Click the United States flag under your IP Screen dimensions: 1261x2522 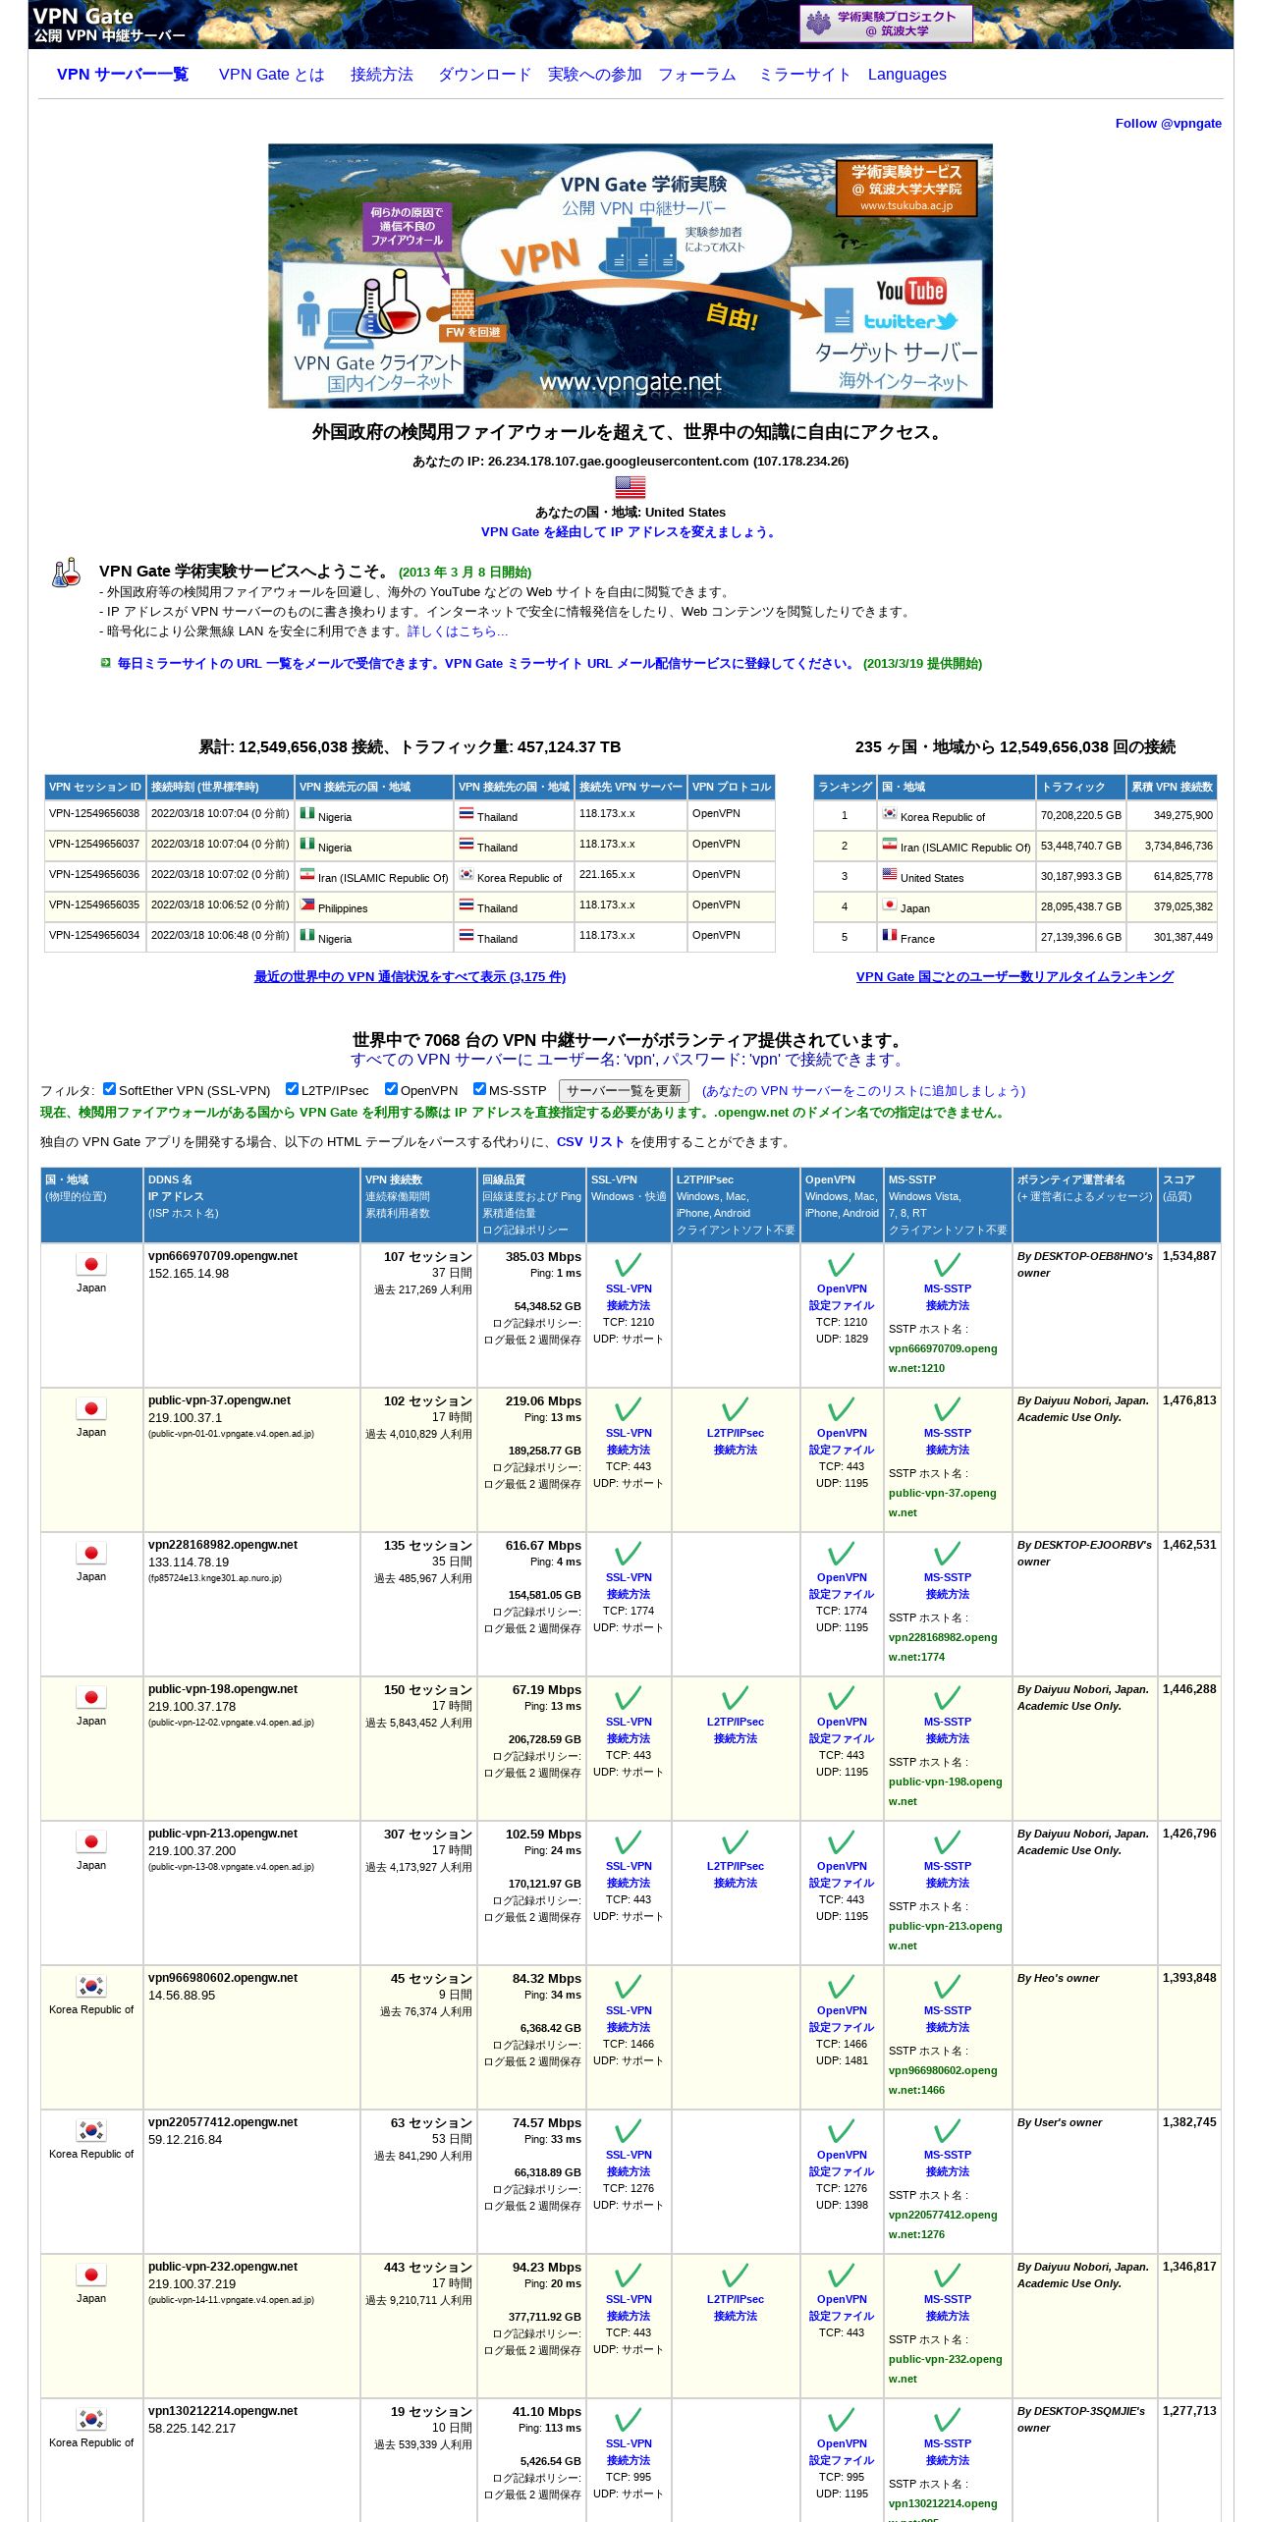point(630,487)
